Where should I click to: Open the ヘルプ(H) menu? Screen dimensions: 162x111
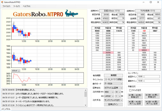tap(27, 6)
